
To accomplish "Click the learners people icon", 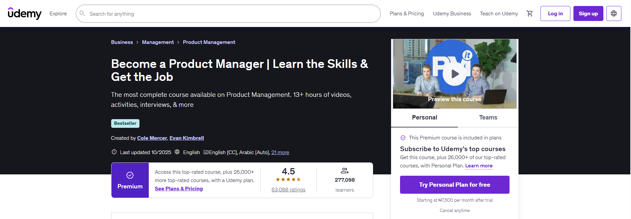I will point(344,171).
